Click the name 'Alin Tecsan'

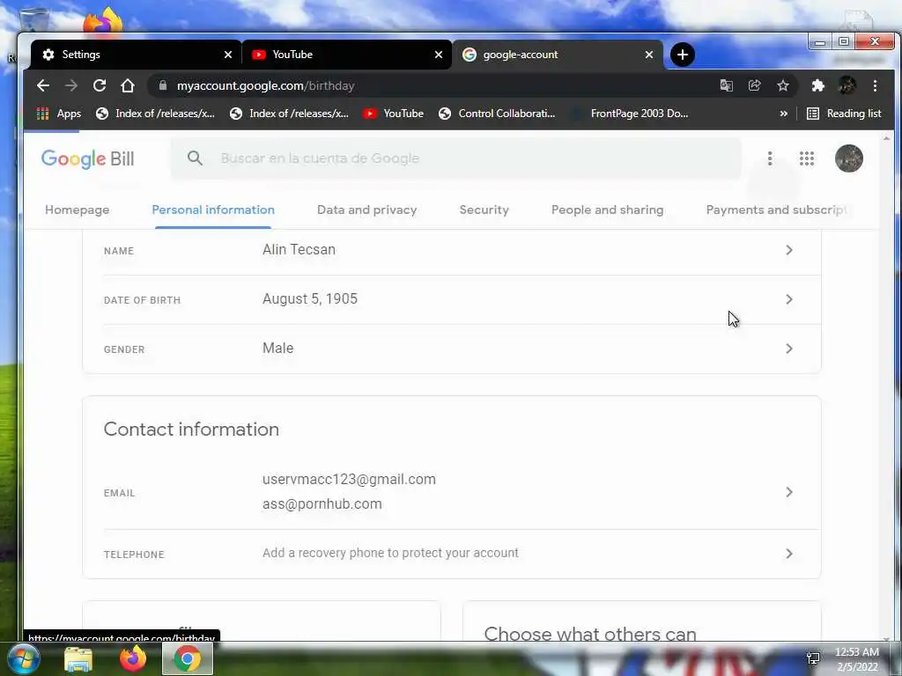[299, 249]
